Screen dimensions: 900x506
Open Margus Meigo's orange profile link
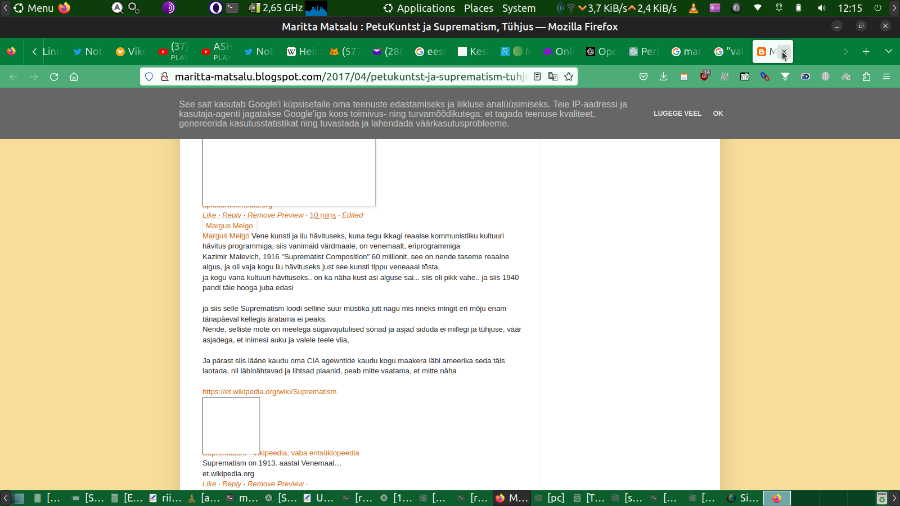click(x=226, y=236)
